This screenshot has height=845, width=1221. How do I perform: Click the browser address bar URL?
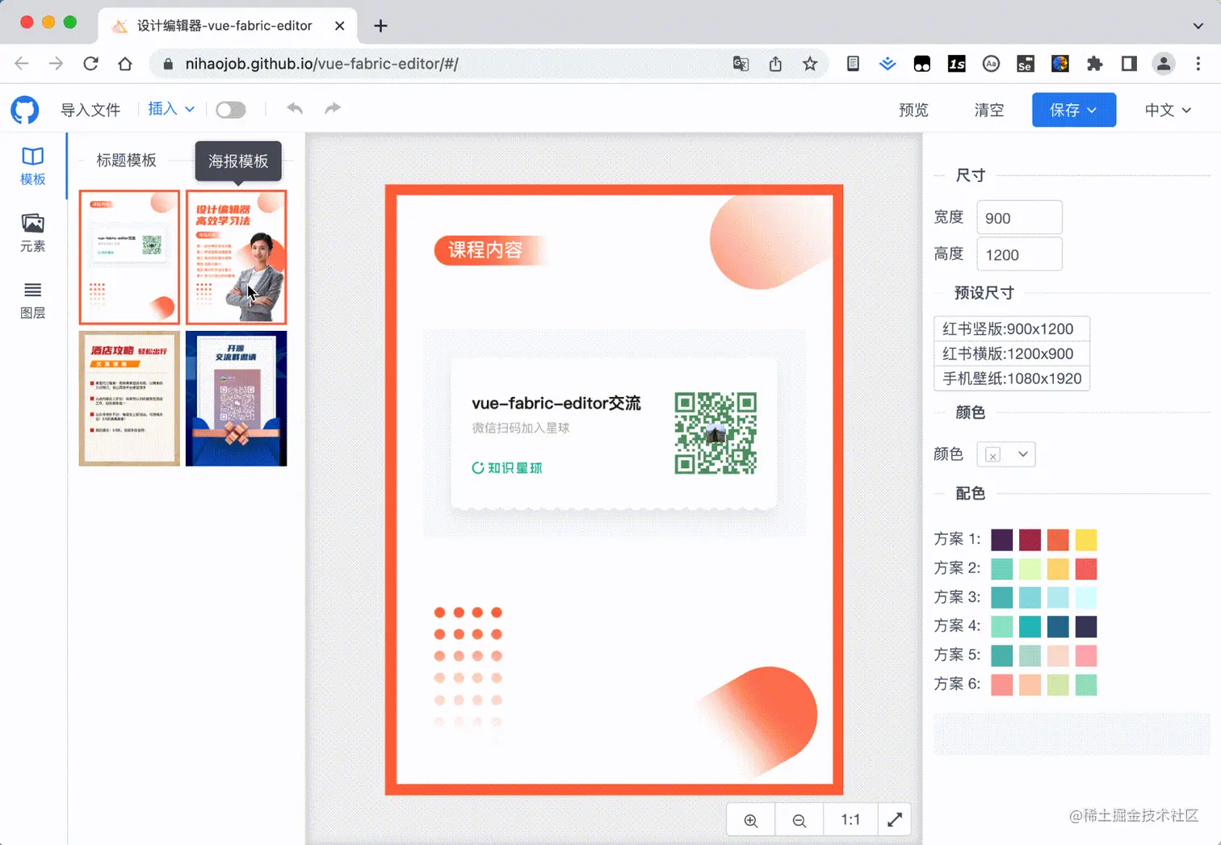[x=321, y=64]
